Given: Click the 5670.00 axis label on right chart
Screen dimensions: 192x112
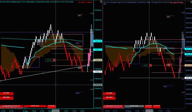Looking at the screenshot, I should pos(189,9).
